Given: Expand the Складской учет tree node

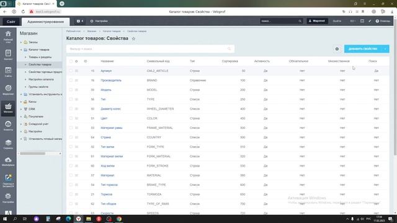Looking at the screenshot, I should point(21,124).
